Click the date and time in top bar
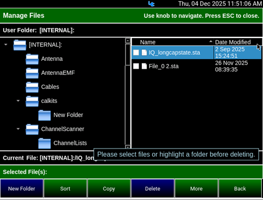The width and height of the screenshot is (263, 200). 220,4
